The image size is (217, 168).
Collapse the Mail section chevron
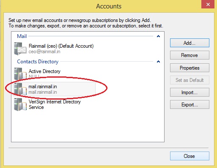158,36
